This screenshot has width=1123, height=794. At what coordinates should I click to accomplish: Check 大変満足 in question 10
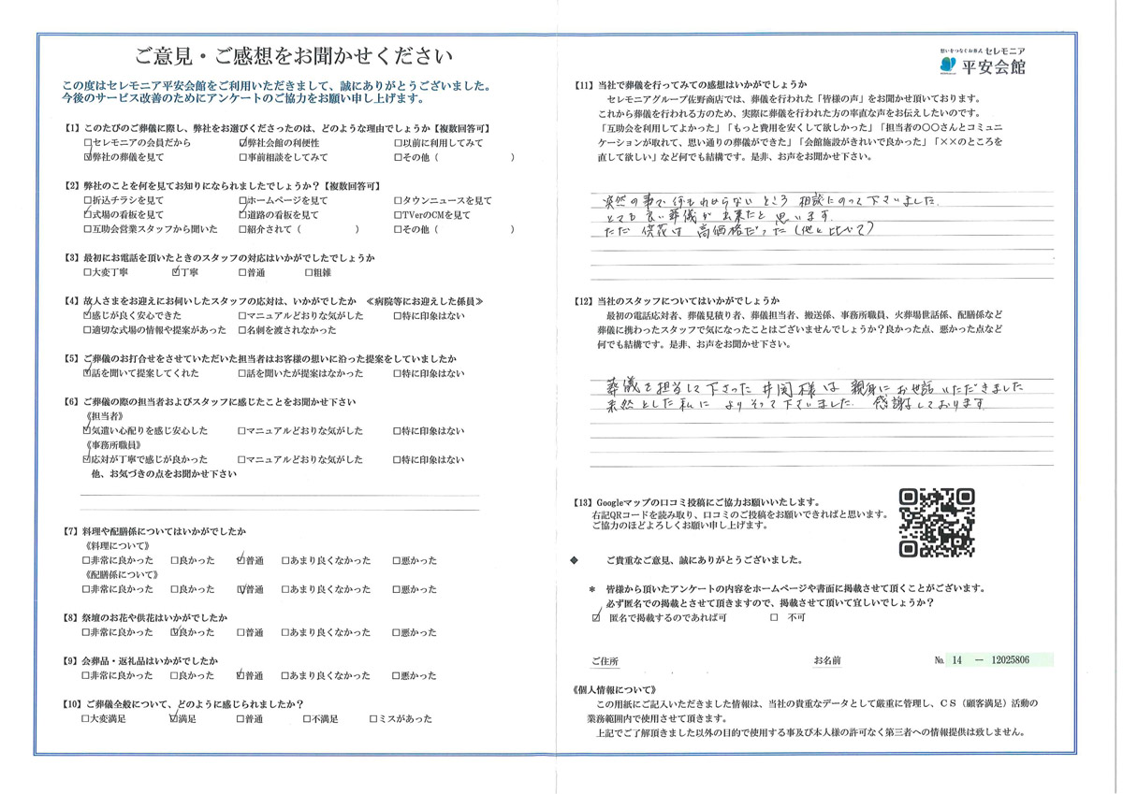[x=87, y=718]
